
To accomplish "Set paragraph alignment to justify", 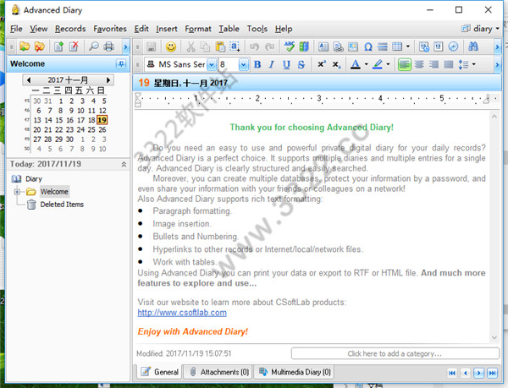I will click(449, 64).
